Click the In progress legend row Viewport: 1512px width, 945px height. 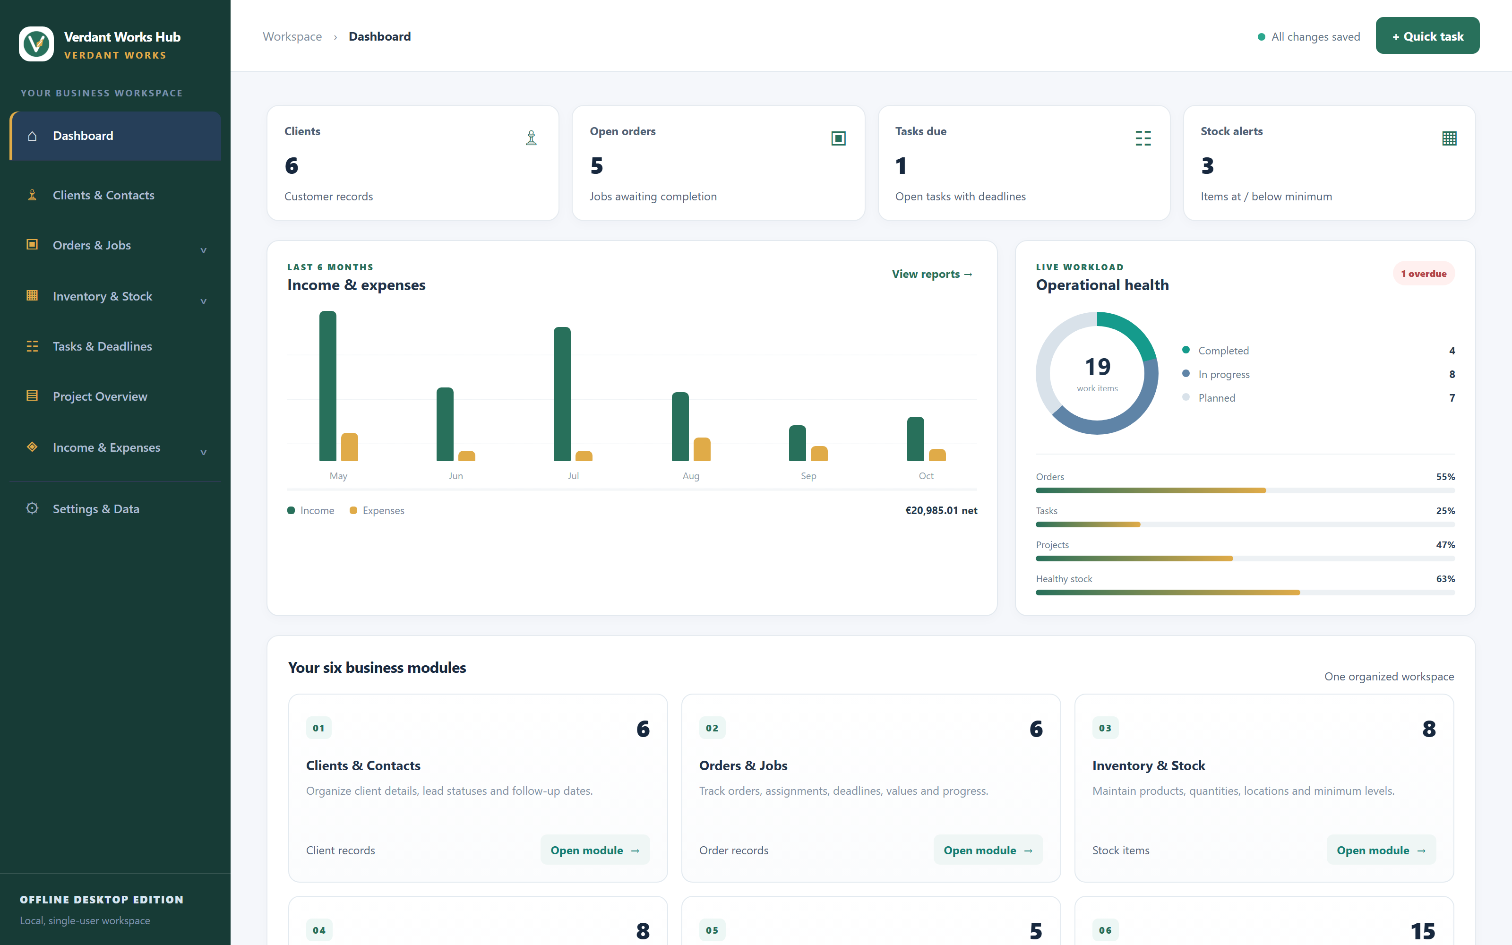1318,374
